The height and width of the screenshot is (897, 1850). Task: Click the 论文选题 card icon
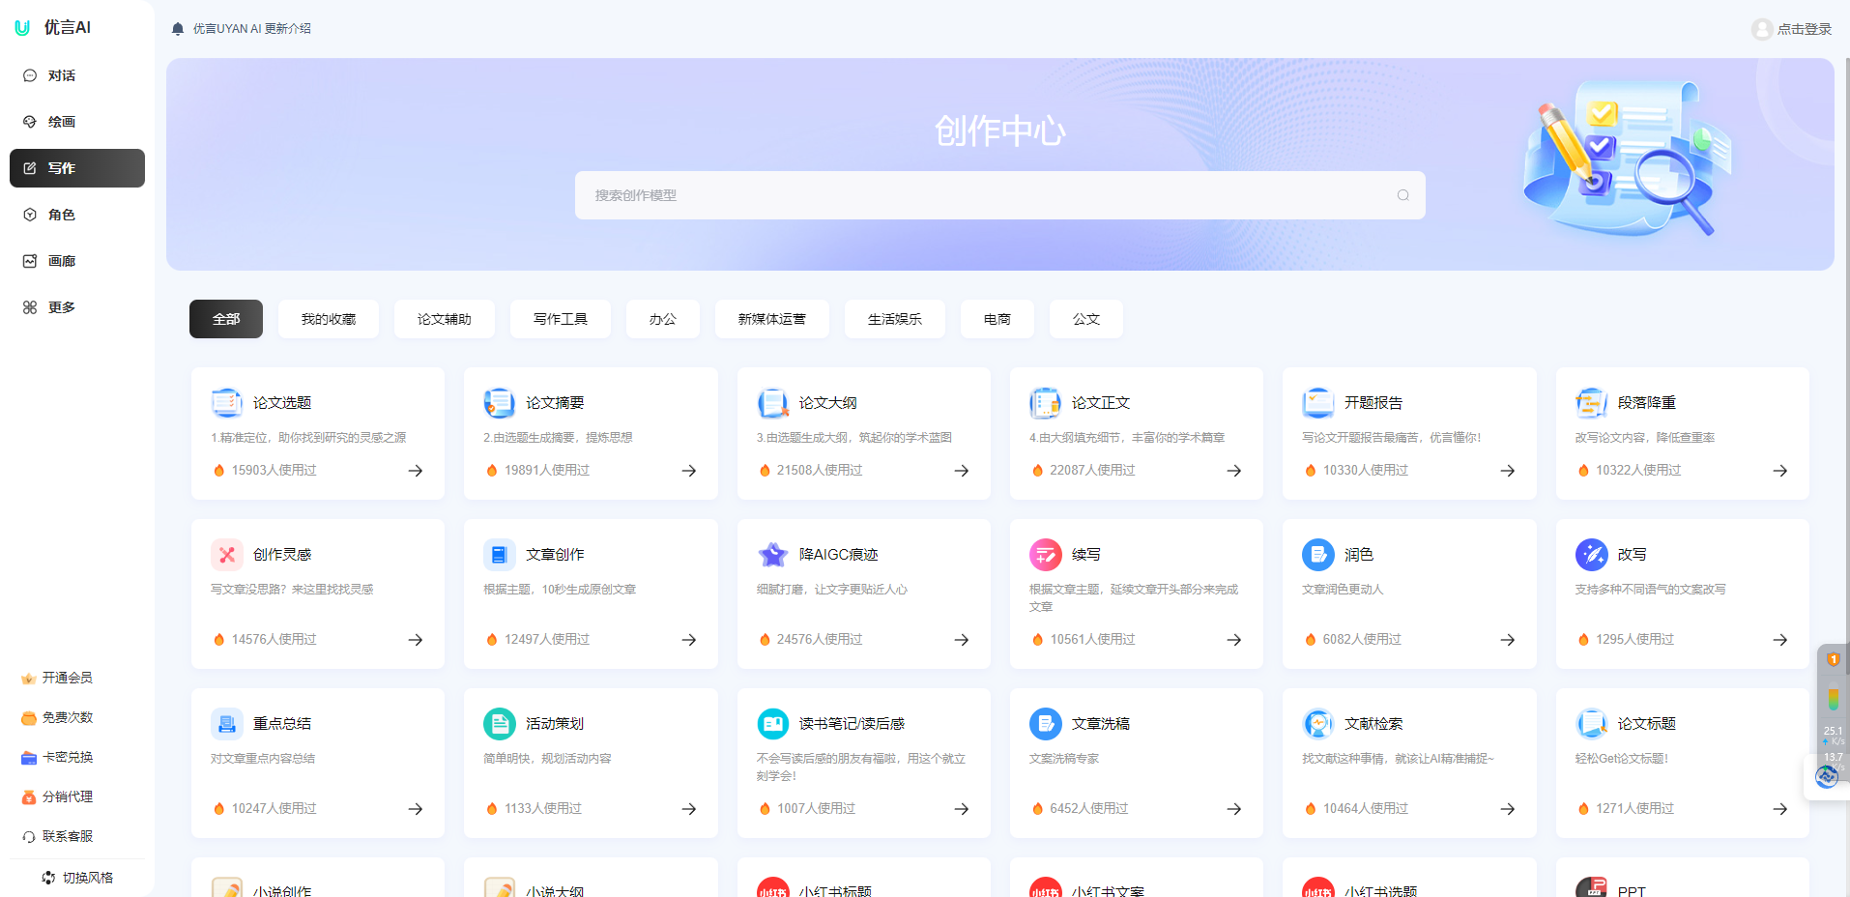[x=226, y=402]
